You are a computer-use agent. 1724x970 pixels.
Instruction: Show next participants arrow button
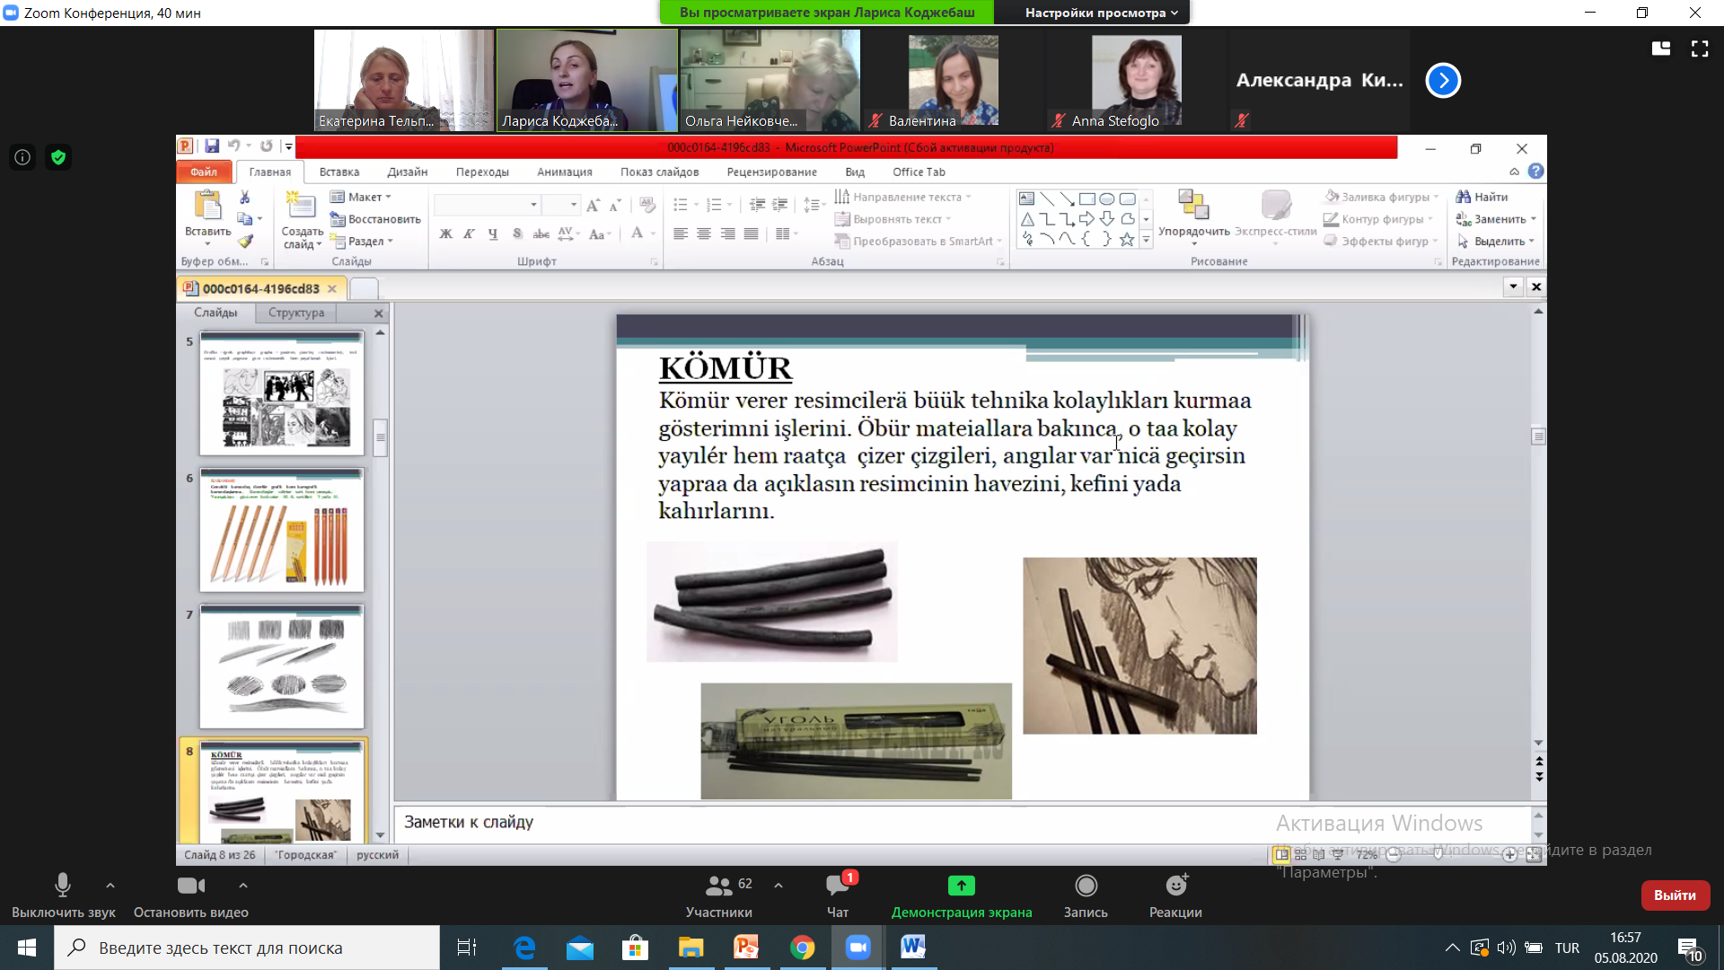pyautogui.click(x=1443, y=80)
